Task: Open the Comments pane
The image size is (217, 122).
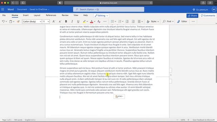Action: (x=208, y=16)
